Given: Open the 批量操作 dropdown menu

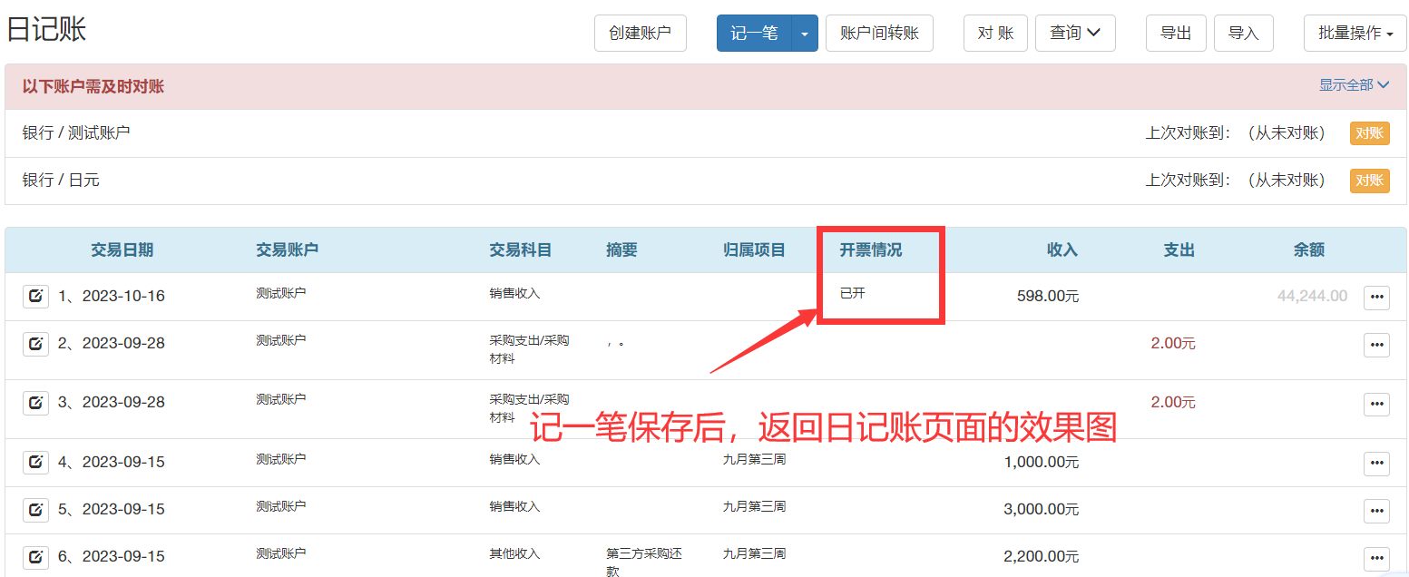Looking at the screenshot, I should [x=1355, y=34].
